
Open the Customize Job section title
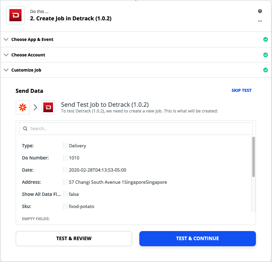pyautogui.click(x=26, y=70)
